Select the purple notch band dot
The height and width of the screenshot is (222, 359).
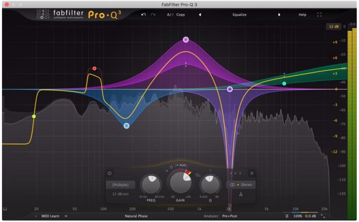(x=230, y=89)
